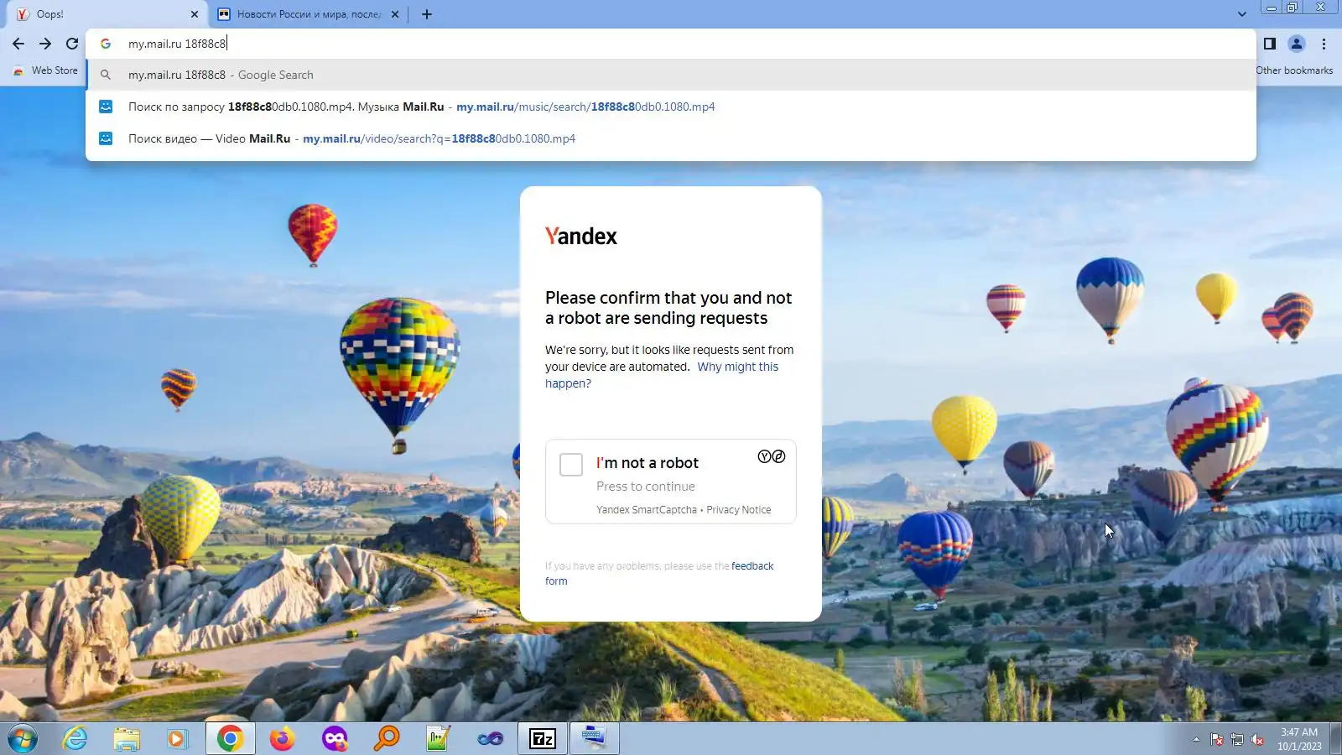Image resolution: width=1342 pixels, height=755 pixels.
Task: Choose the Музыка Mail.Ru search suggestion
Action: click(671, 107)
